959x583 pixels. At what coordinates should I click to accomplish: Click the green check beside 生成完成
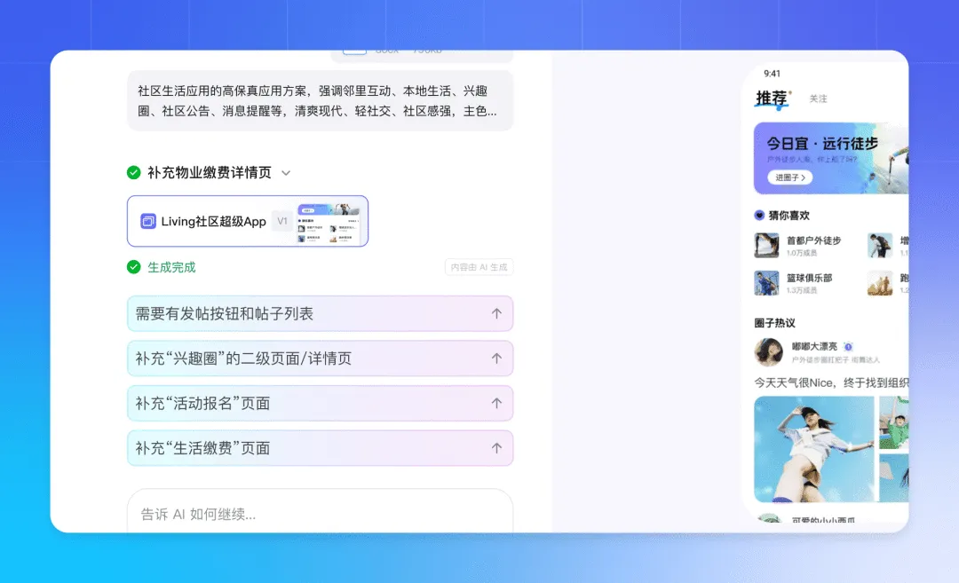[x=133, y=267]
